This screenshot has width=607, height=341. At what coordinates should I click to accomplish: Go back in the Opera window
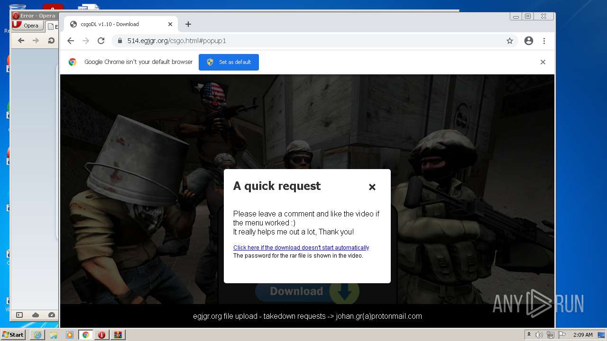(21, 41)
